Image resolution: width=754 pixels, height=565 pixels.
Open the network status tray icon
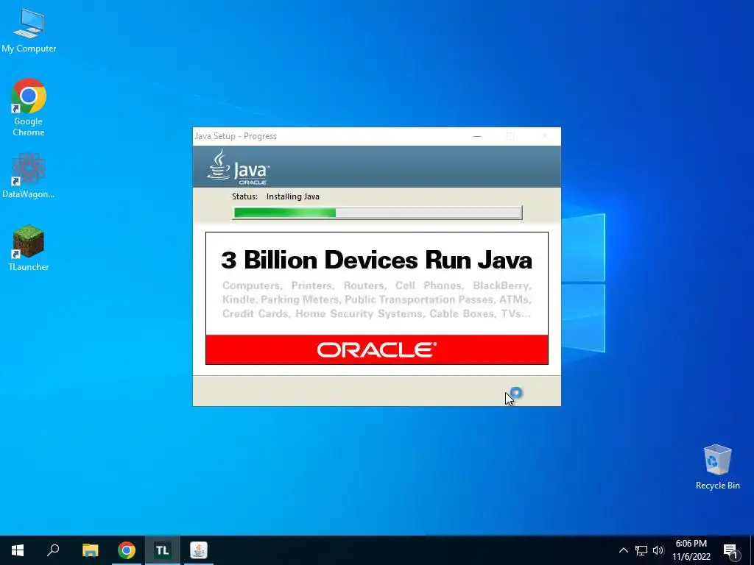click(x=641, y=550)
